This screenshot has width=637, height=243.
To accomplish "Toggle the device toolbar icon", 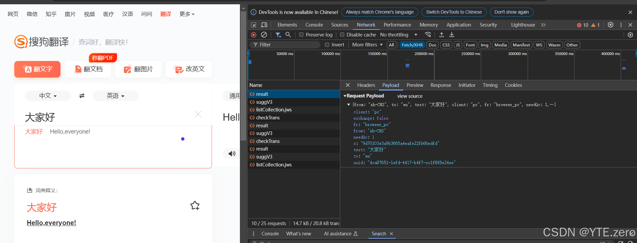I will 264,25.
